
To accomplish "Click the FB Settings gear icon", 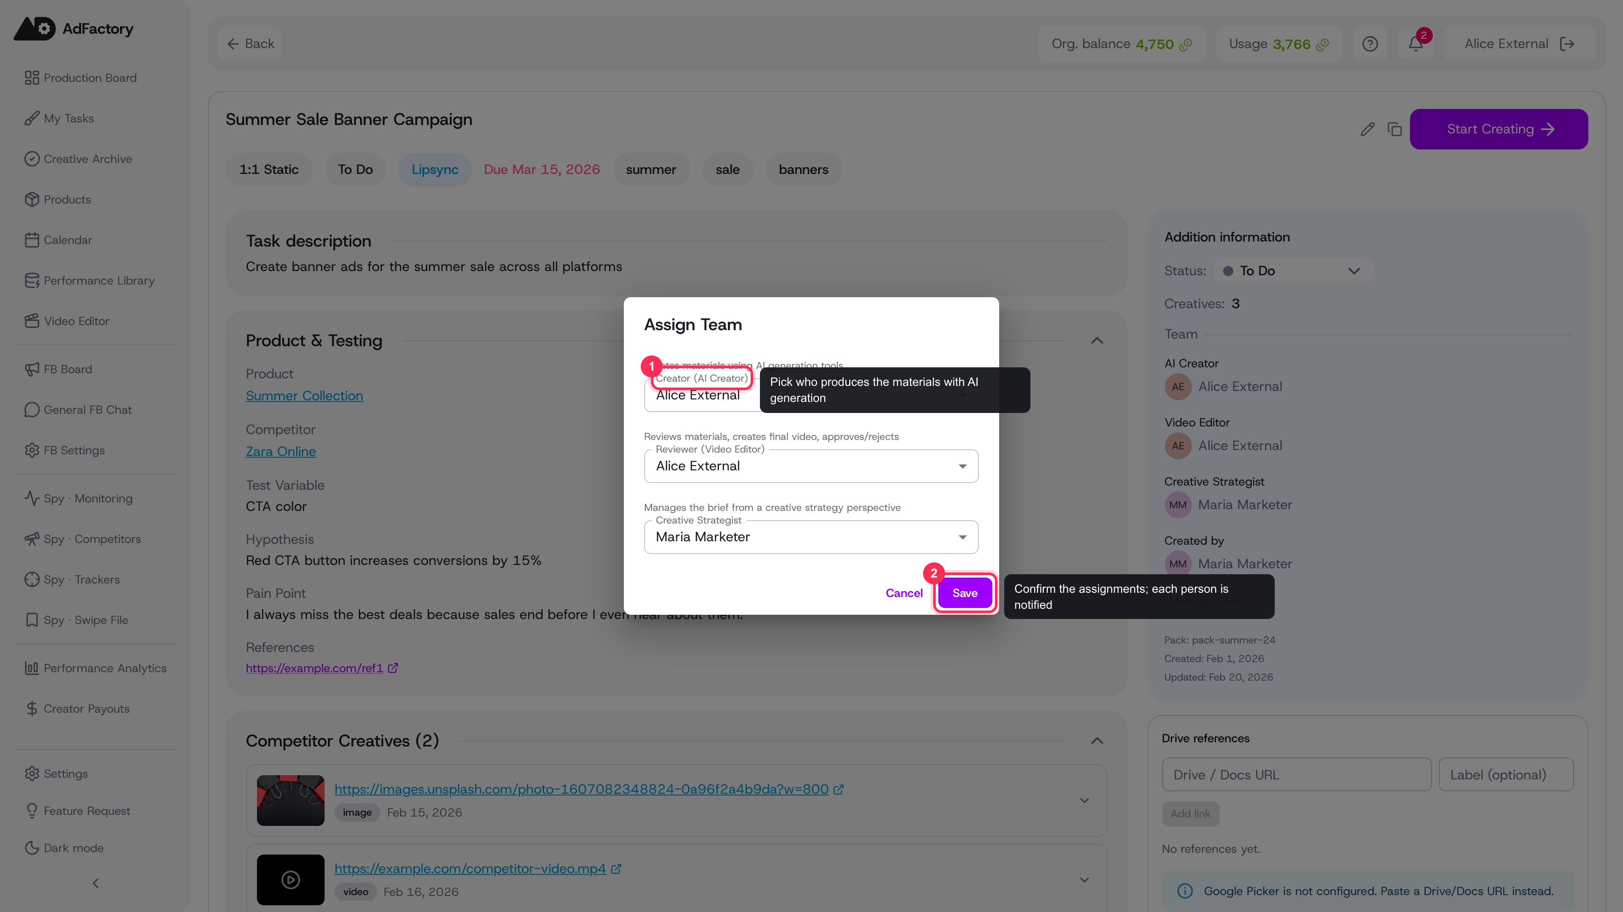I will point(32,451).
